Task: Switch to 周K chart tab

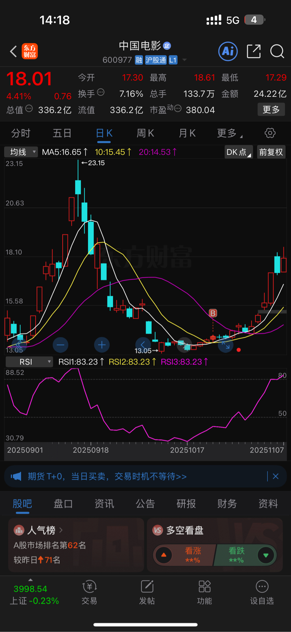Action: pos(145,133)
